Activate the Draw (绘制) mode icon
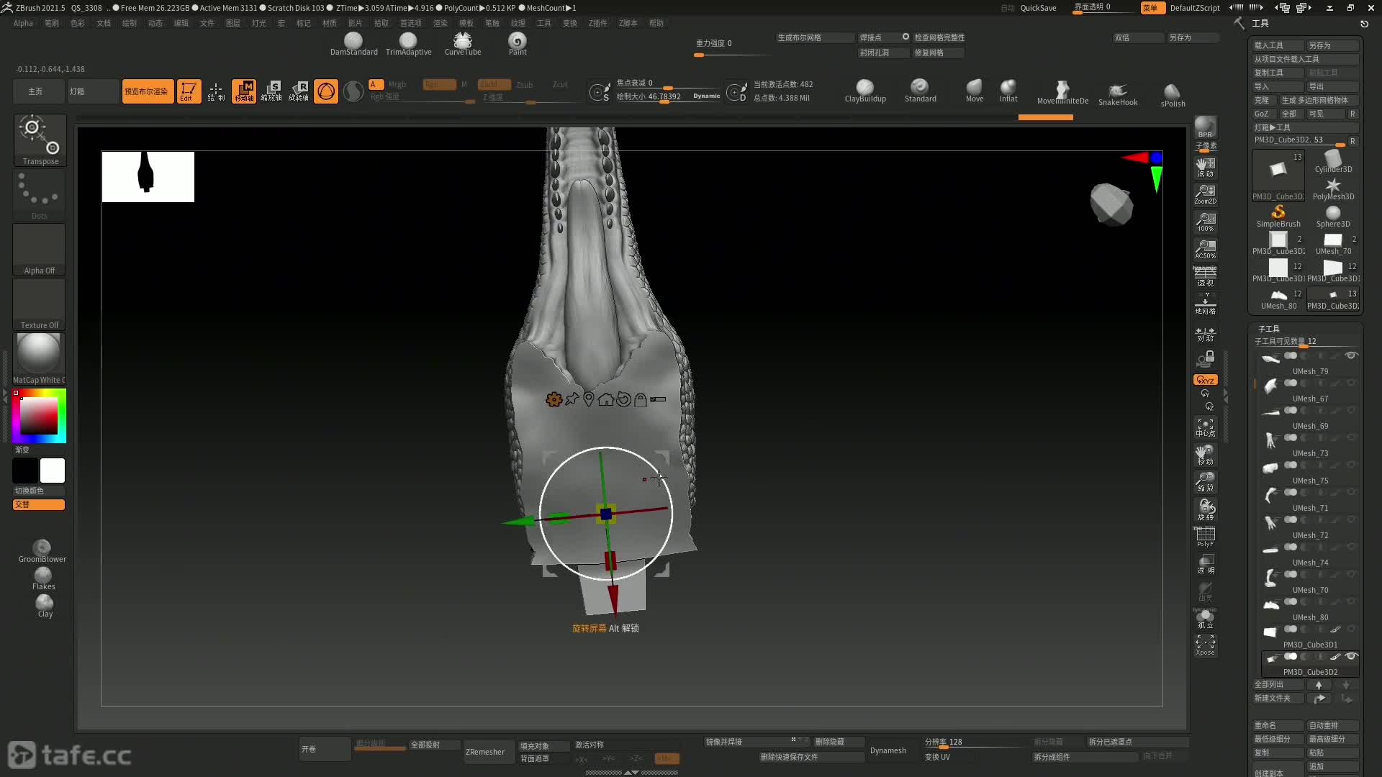 coord(216,91)
